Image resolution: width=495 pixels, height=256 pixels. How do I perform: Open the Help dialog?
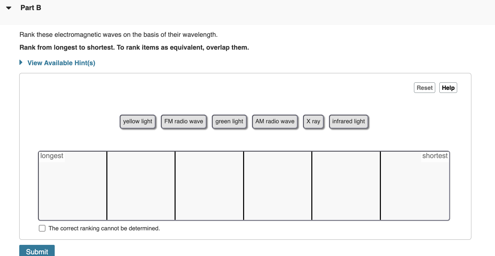[x=448, y=87]
